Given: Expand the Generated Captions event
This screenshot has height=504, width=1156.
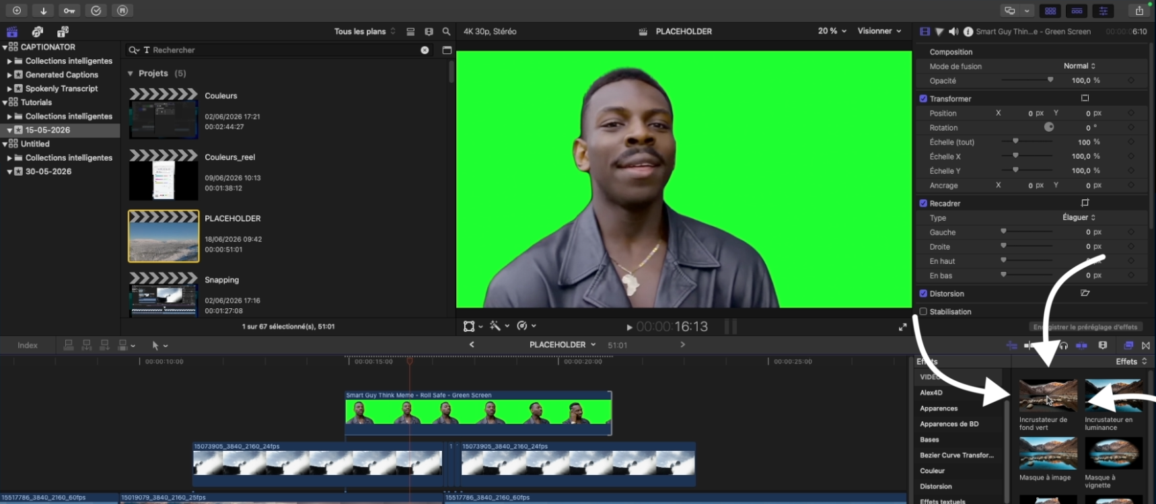Looking at the screenshot, I should pos(9,75).
